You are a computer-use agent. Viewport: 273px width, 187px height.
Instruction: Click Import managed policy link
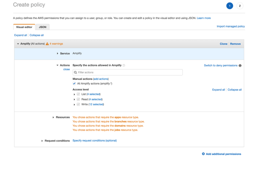click(x=231, y=26)
